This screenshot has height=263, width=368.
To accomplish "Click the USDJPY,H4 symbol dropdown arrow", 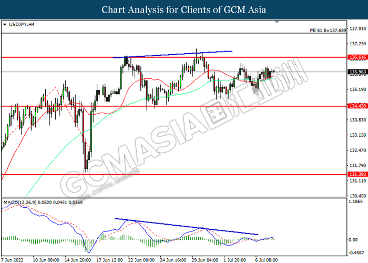I will click(x=5, y=24).
